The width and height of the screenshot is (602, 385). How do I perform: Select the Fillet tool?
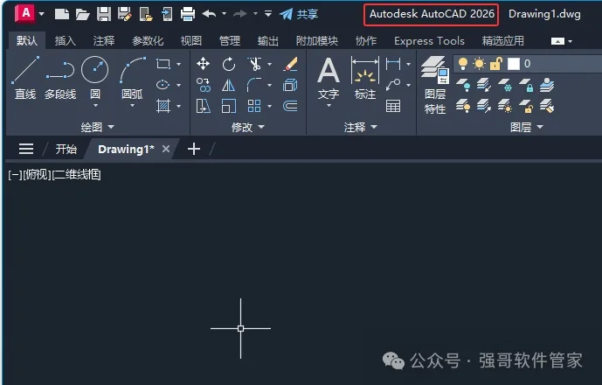click(254, 85)
